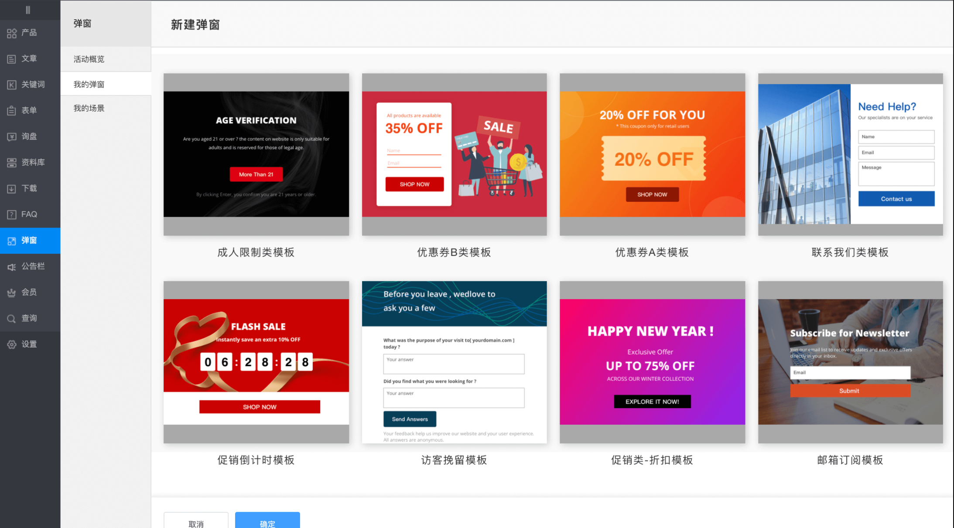Open the 下载 downloads icon

[29, 188]
